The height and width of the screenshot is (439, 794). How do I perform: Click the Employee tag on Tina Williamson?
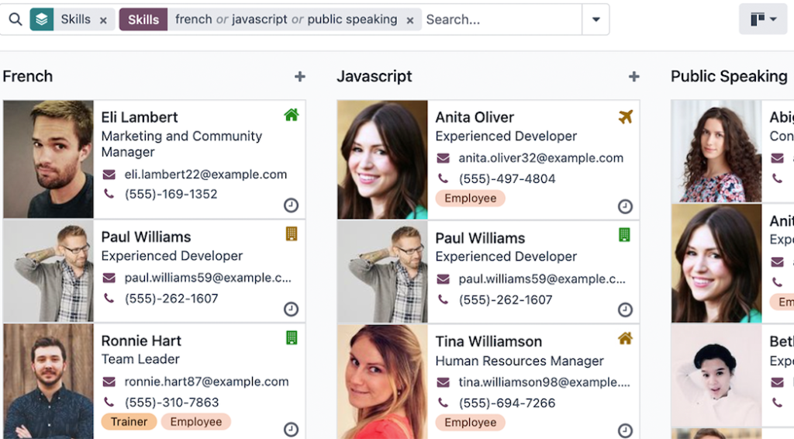pos(470,423)
